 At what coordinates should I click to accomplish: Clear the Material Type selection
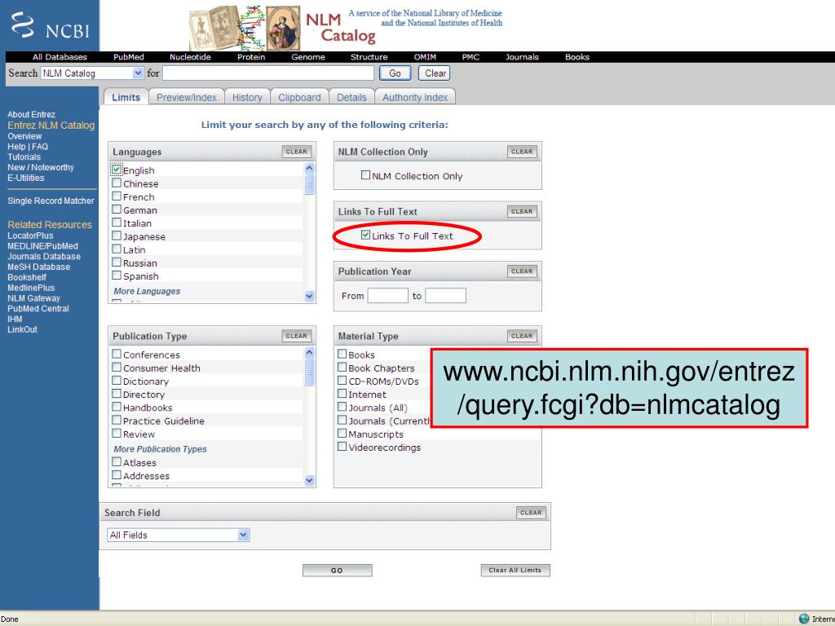tap(522, 335)
